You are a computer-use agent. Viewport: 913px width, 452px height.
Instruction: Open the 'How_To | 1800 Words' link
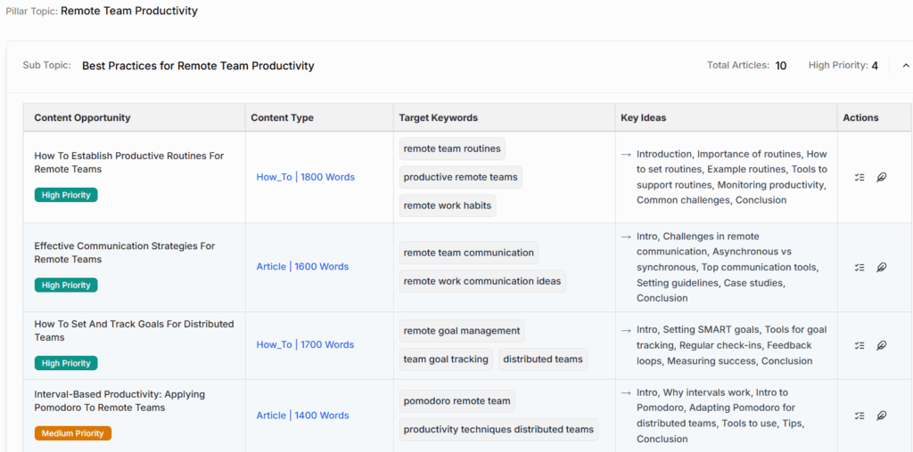pos(305,177)
